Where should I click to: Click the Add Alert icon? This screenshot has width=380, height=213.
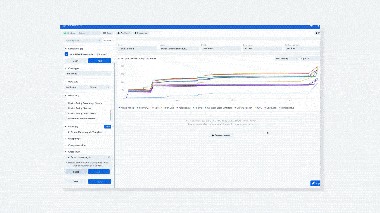click(x=119, y=33)
